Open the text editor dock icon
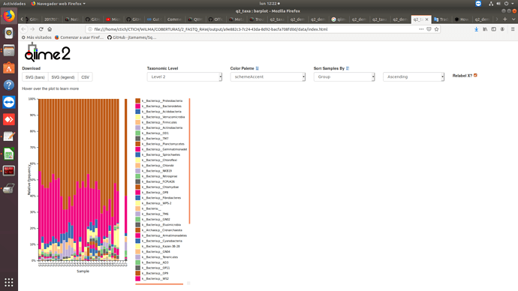 click(9, 136)
